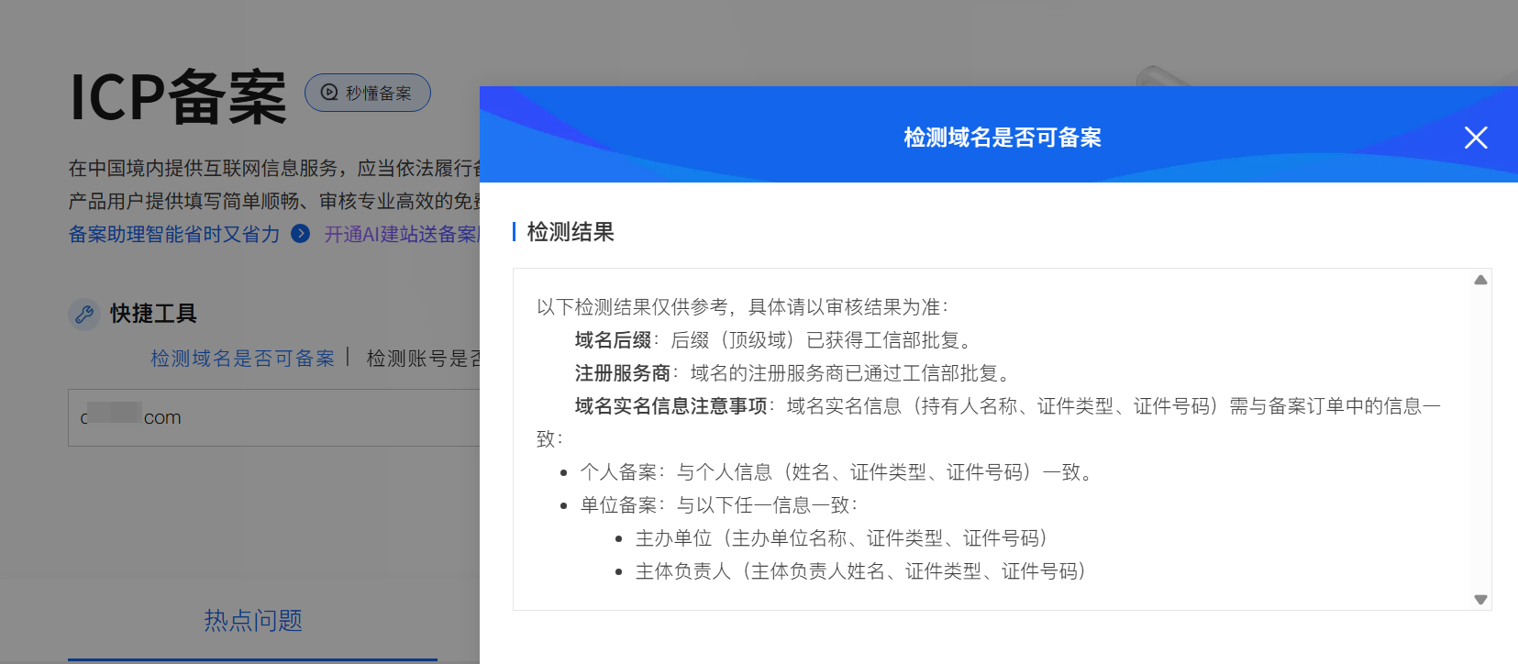Select the 检测域名是否可备案 tab

point(243,359)
